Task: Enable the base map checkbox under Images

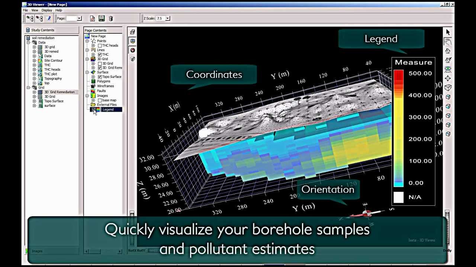Action: click(x=100, y=100)
